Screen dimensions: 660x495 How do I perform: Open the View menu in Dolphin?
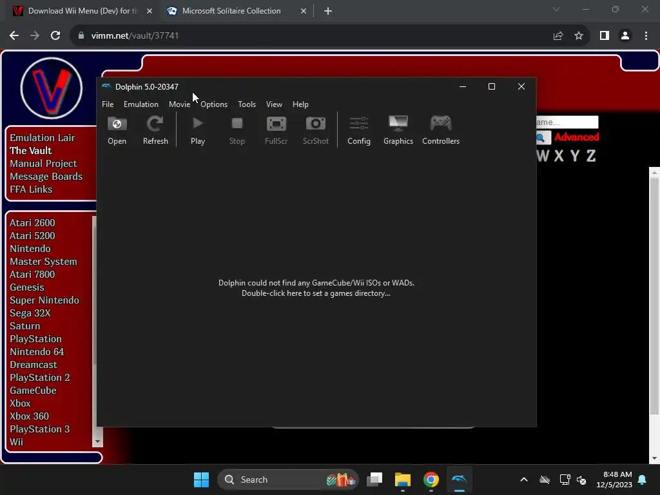pos(274,104)
